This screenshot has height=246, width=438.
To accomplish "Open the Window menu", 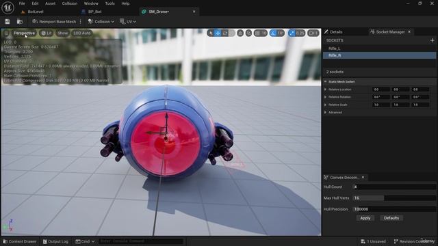I will coord(91,3).
